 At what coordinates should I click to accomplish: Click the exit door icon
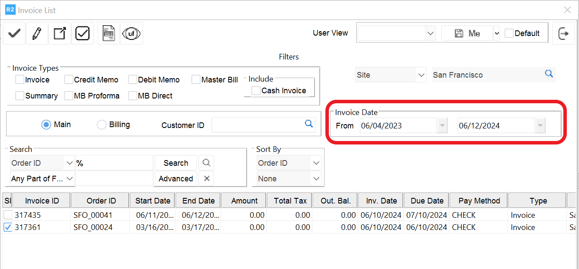coord(563,33)
